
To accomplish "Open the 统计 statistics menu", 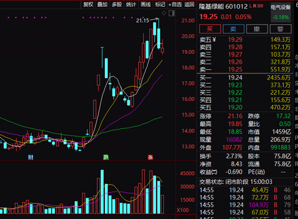I will click(x=131, y=4).
